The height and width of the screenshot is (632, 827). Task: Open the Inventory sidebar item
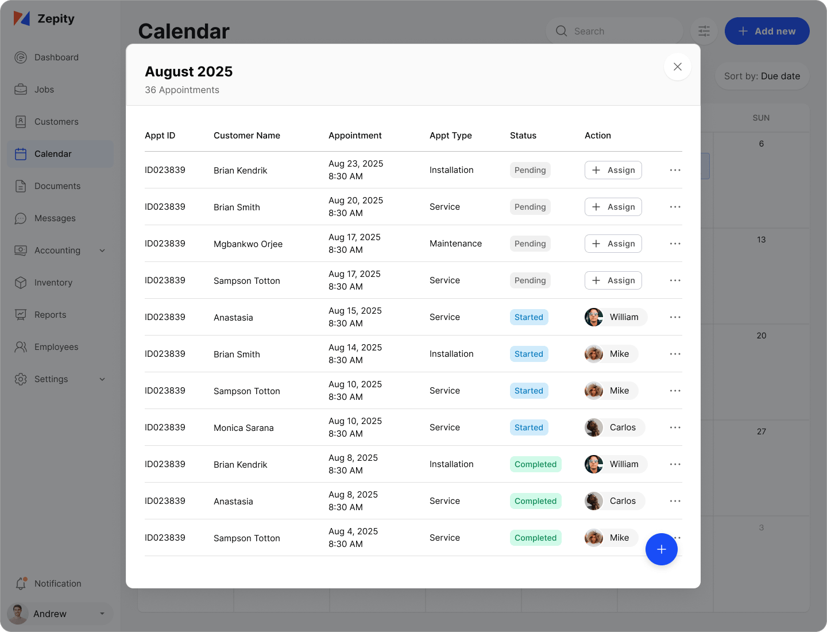tap(53, 283)
